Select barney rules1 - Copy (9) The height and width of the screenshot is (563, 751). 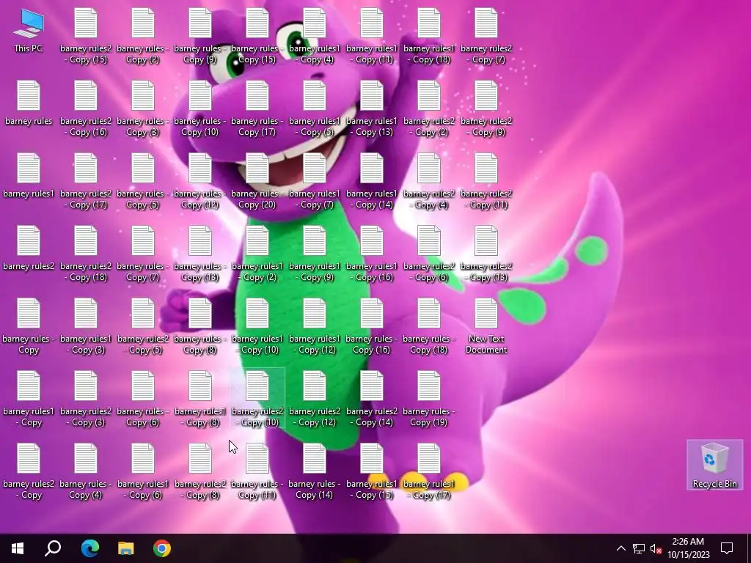[315, 254]
